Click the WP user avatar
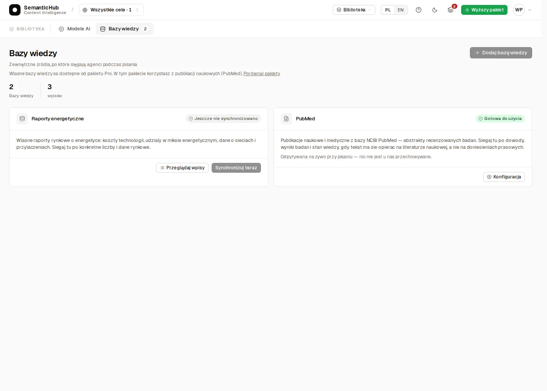Screen dimensions: 547x391 pos(519,10)
